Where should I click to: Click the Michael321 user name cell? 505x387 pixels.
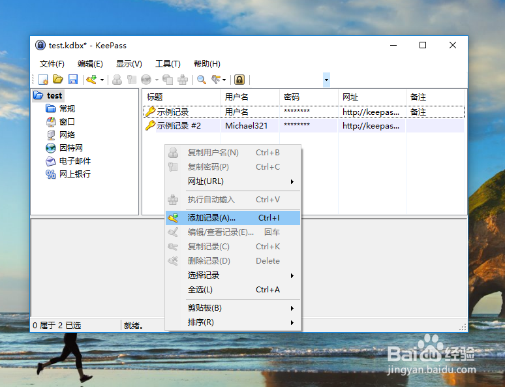pyautogui.click(x=247, y=126)
